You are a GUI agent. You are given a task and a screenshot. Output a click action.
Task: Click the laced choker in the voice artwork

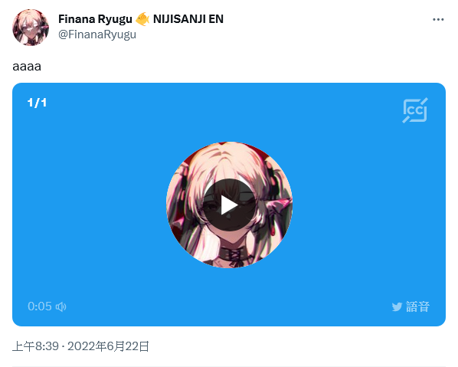tap(234, 255)
